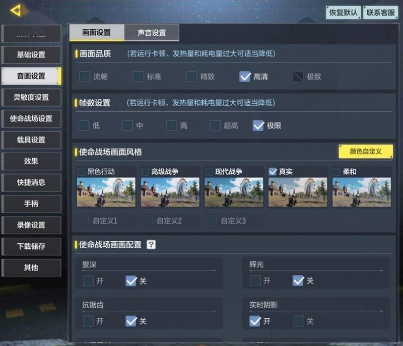Open 灵敏度设置 in the sidebar
Screen dimensions: 403x346
pos(31,97)
